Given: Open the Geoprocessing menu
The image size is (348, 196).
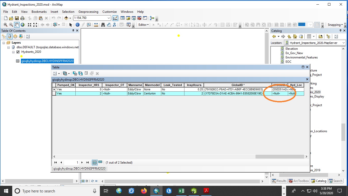Looking at the screenshot, I should [88, 12].
